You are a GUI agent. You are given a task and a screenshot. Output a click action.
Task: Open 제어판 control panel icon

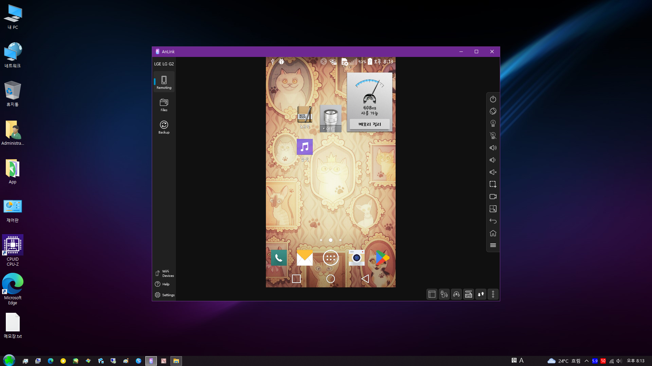click(13, 211)
